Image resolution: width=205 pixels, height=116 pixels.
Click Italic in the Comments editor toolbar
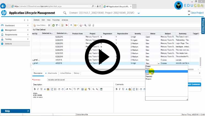point(120,89)
